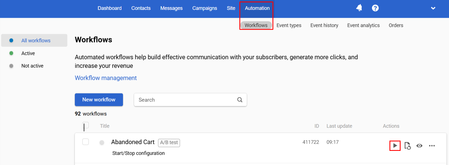View Abandoned Cart via eye icon
Screen dimensions: 449x165
point(420,146)
